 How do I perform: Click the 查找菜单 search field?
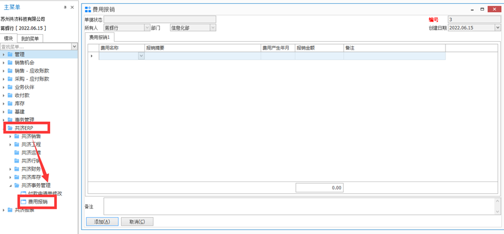pyautogui.click(x=36, y=47)
